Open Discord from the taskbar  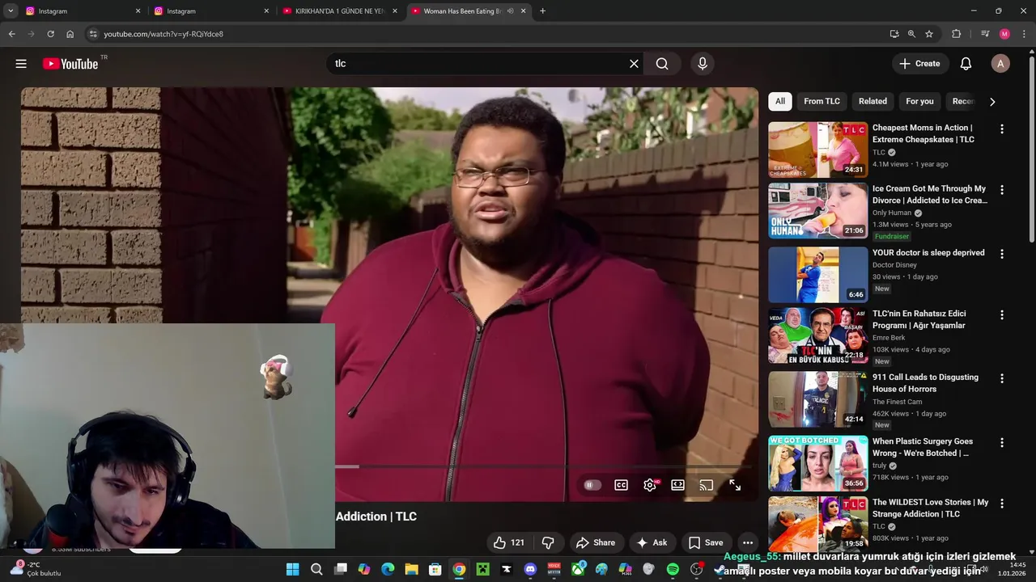point(530,569)
